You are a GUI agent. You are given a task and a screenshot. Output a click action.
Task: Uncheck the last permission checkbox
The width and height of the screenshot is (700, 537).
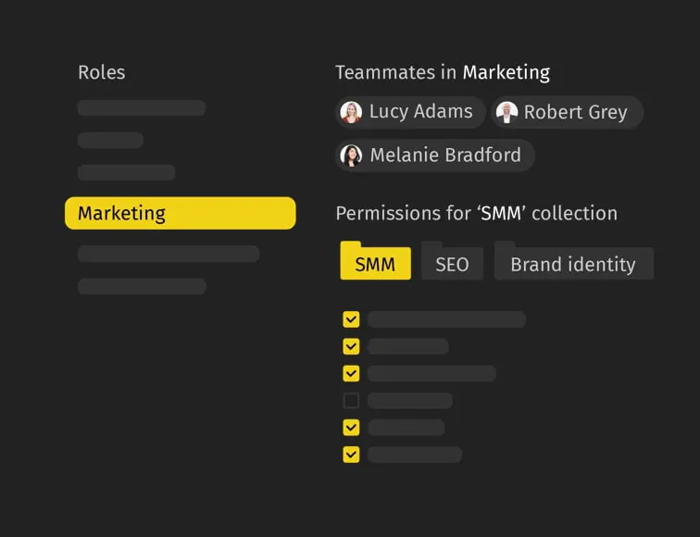click(x=351, y=455)
